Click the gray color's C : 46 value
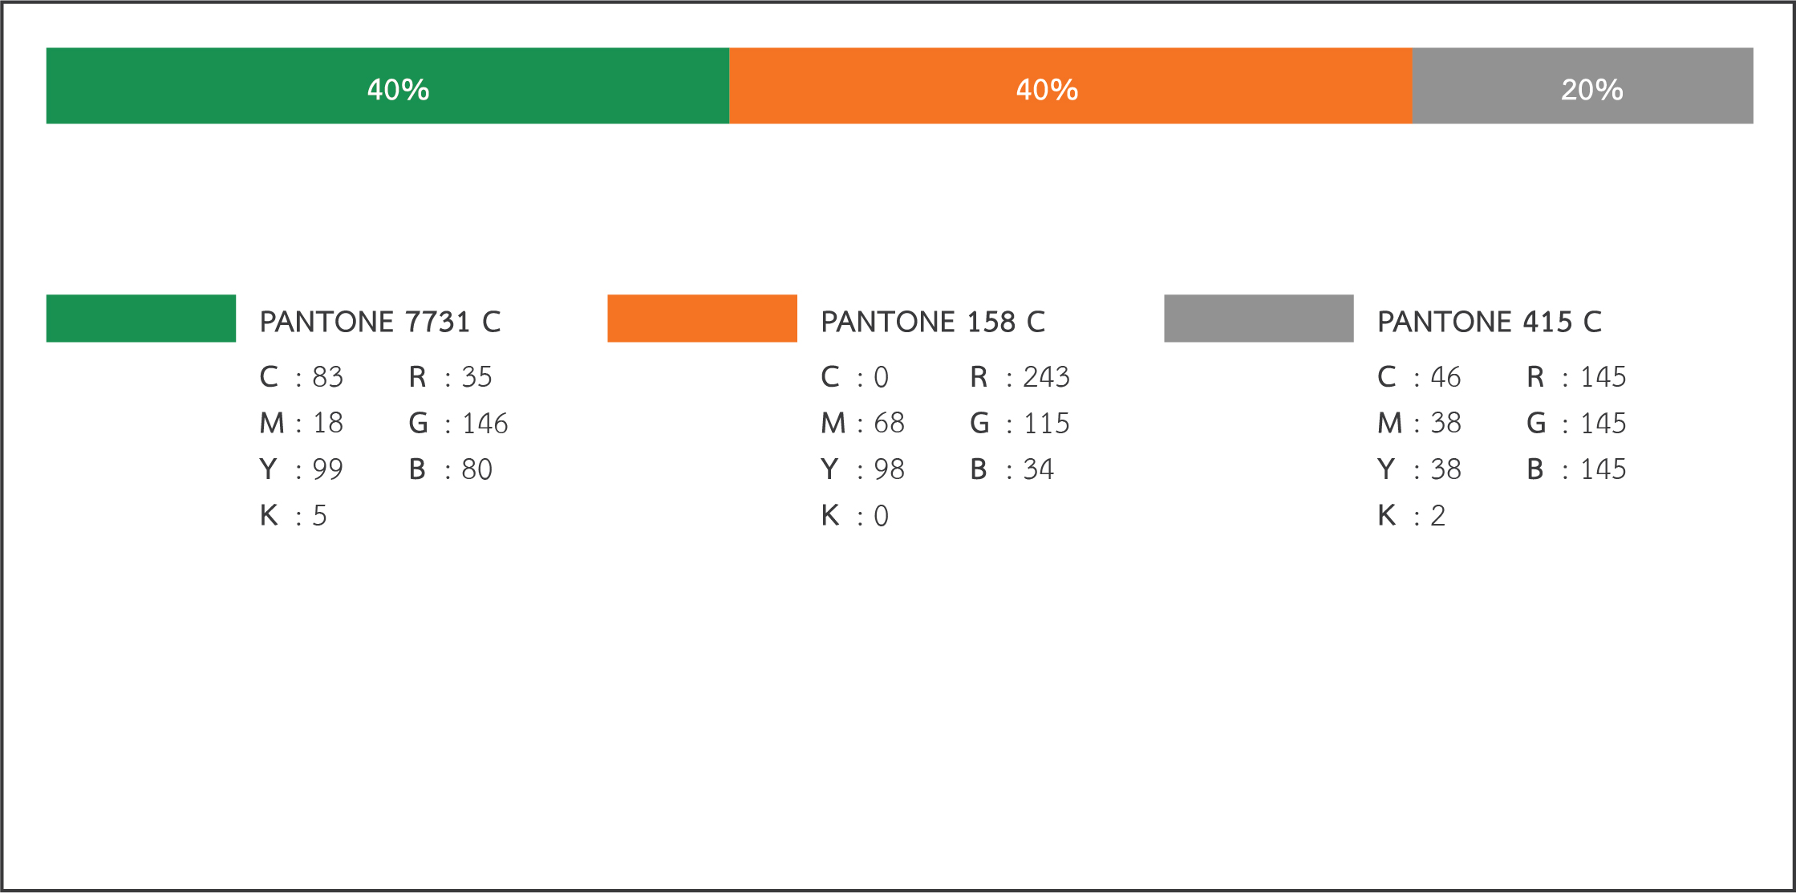1796x893 pixels. 1420,377
